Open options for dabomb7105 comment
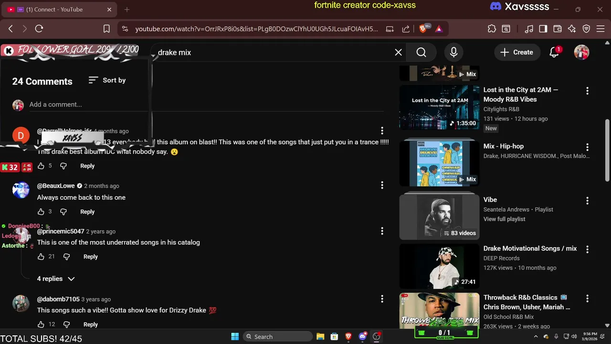The image size is (611, 344). (382, 299)
